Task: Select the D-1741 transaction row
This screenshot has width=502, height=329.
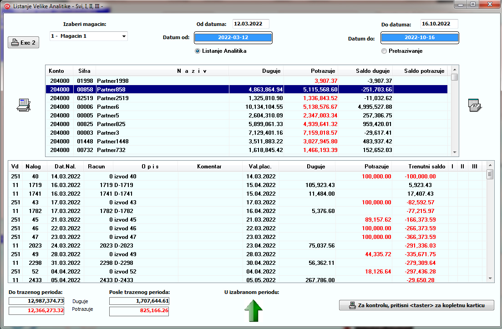Action: pyautogui.click(x=247, y=194)
